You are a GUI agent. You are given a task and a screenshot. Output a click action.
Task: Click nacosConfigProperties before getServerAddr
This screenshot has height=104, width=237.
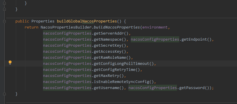pos(67,33)
